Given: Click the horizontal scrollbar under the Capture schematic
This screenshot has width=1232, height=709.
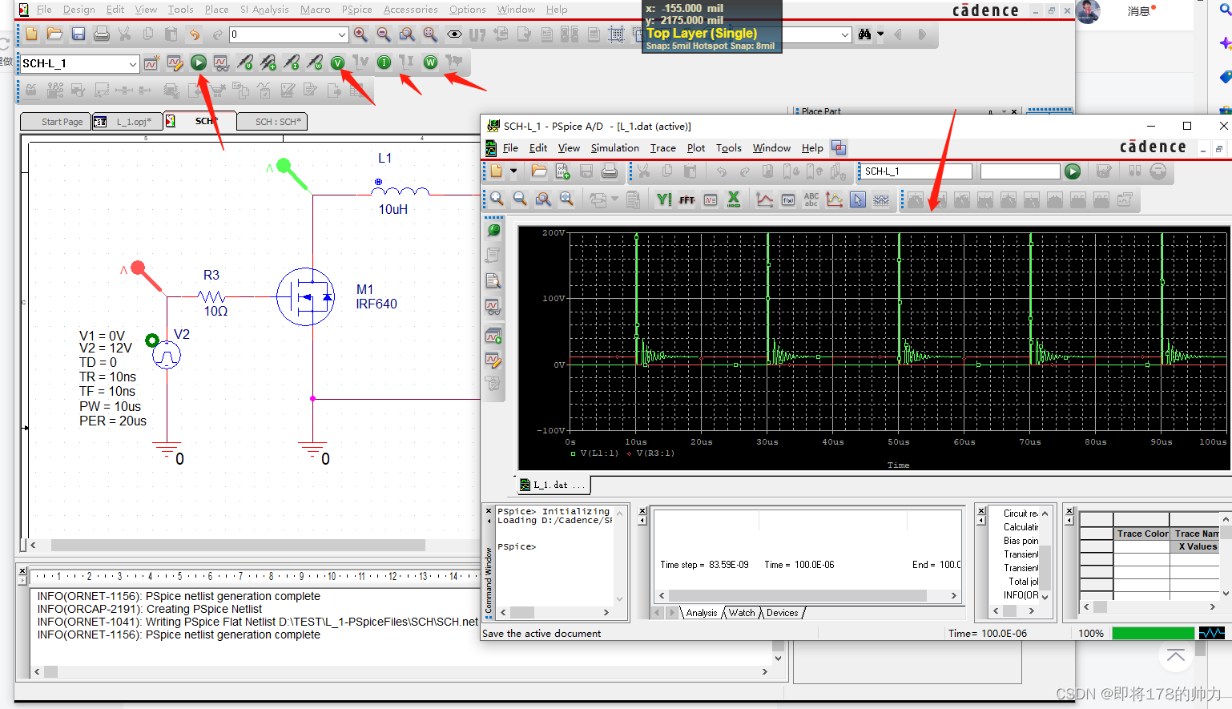Looking at the screenshot, I should [239, 545].
